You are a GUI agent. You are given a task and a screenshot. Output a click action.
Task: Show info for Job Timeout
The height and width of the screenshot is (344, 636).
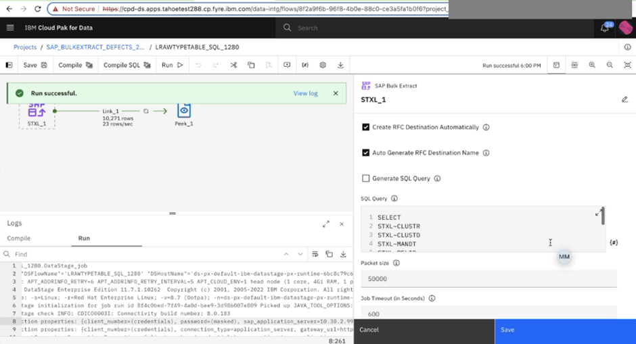point(432,298)
